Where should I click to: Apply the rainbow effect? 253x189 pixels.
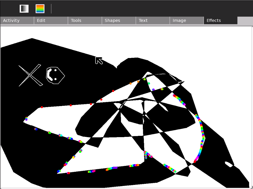40,8
